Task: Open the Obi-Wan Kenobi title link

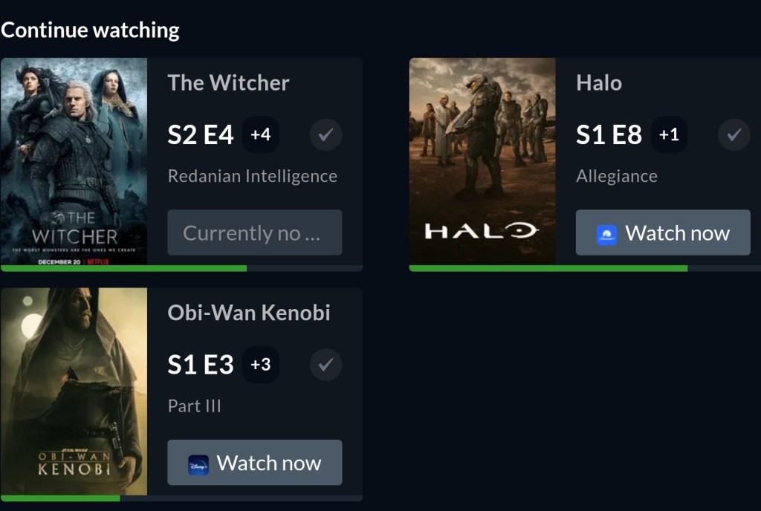Action: 248,313
